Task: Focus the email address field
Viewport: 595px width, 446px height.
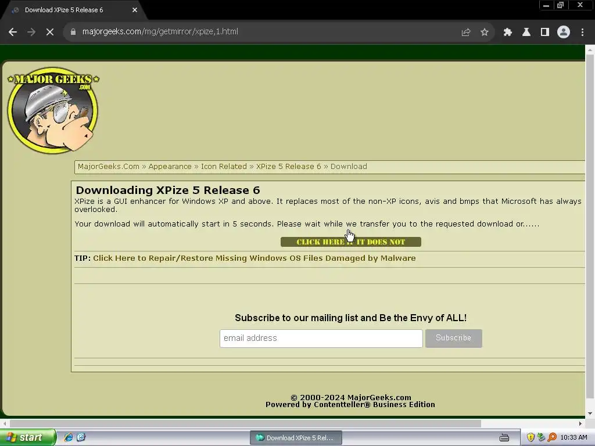Action: (x=321, y=339)
